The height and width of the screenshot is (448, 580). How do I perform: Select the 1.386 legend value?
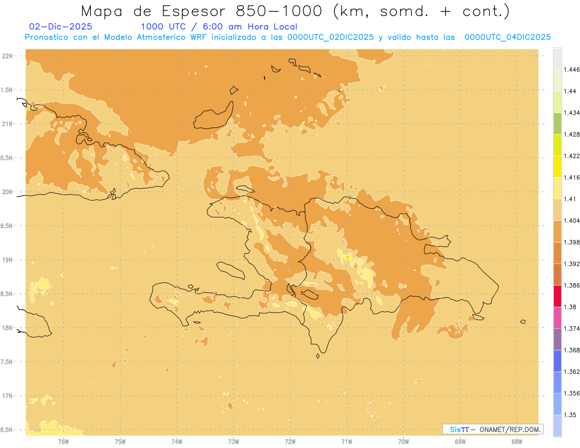[572, 286]
